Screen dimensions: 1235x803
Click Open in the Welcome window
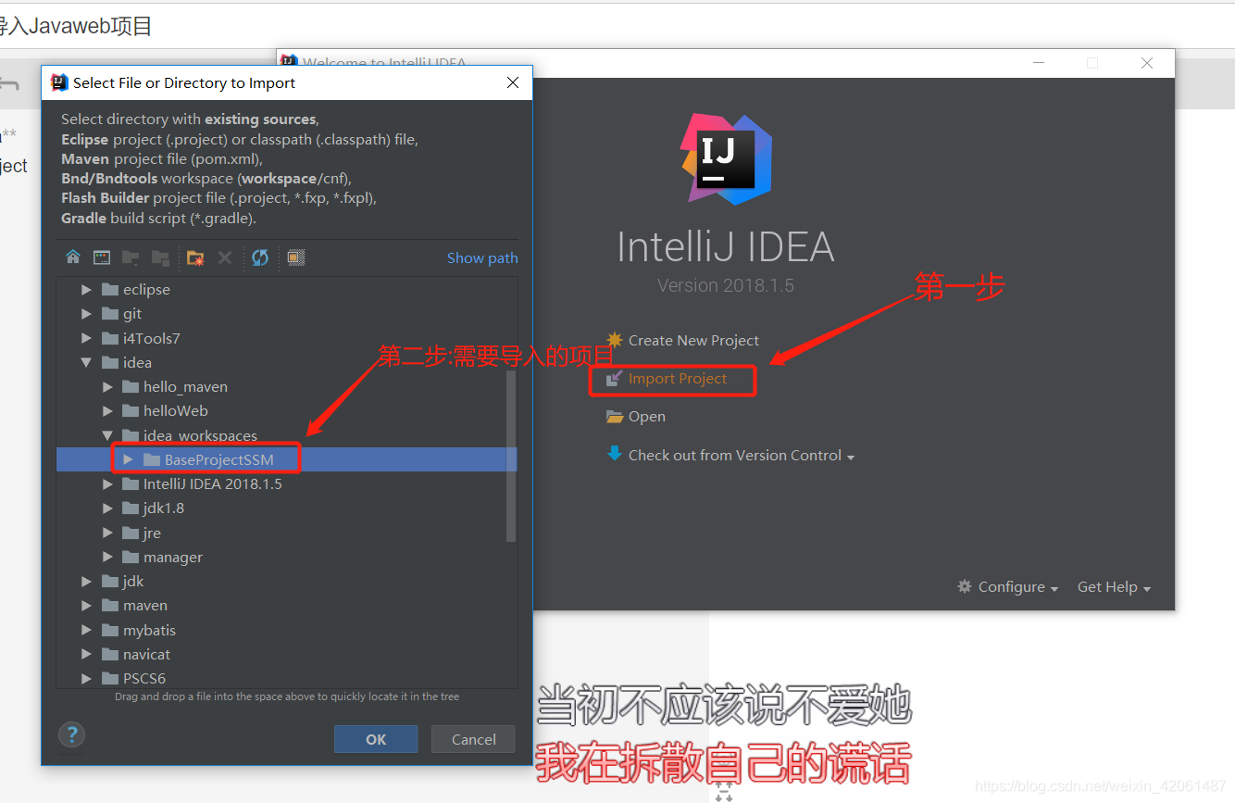[636, 416]
